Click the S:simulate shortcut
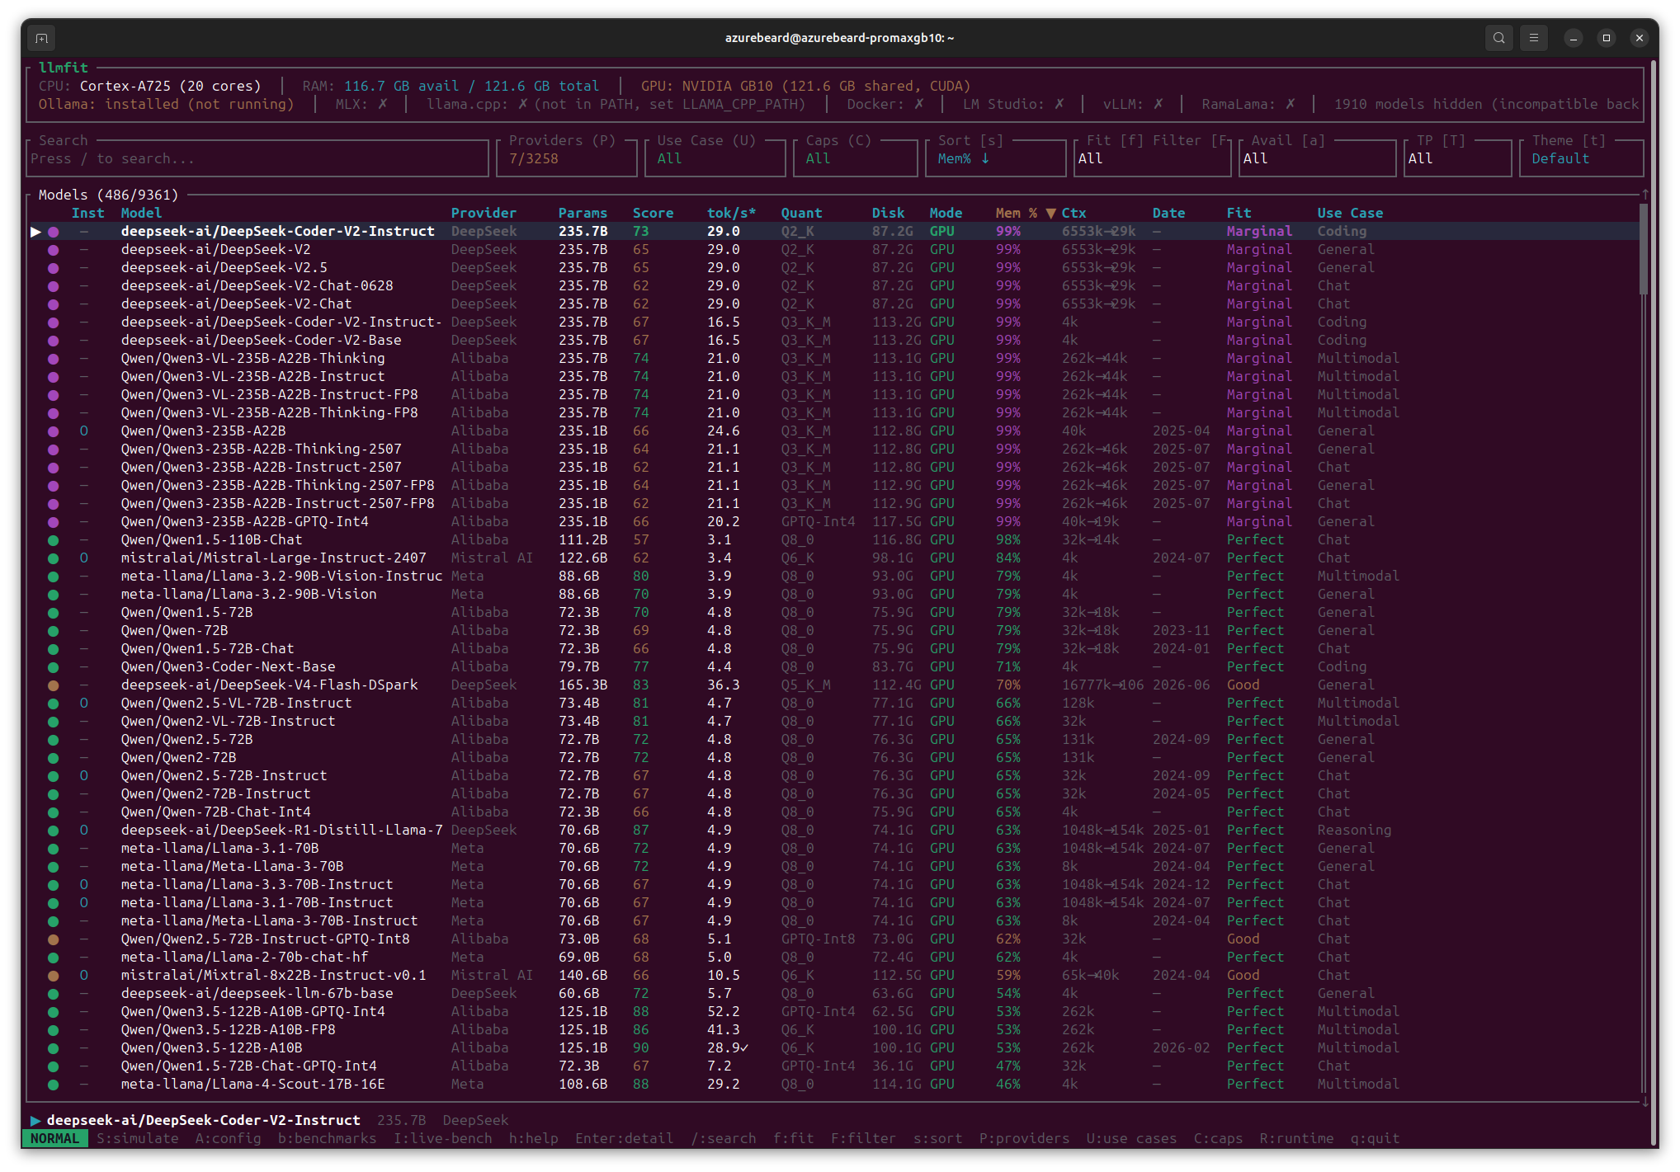 pyautogui.click(x=137, y=1139)
